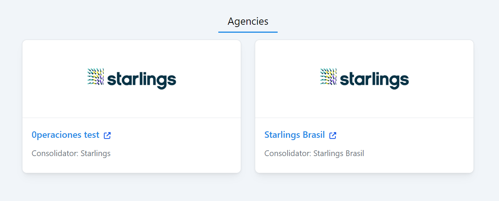Click the word "test" in 0peraciones test title

[x=91, y=135]
